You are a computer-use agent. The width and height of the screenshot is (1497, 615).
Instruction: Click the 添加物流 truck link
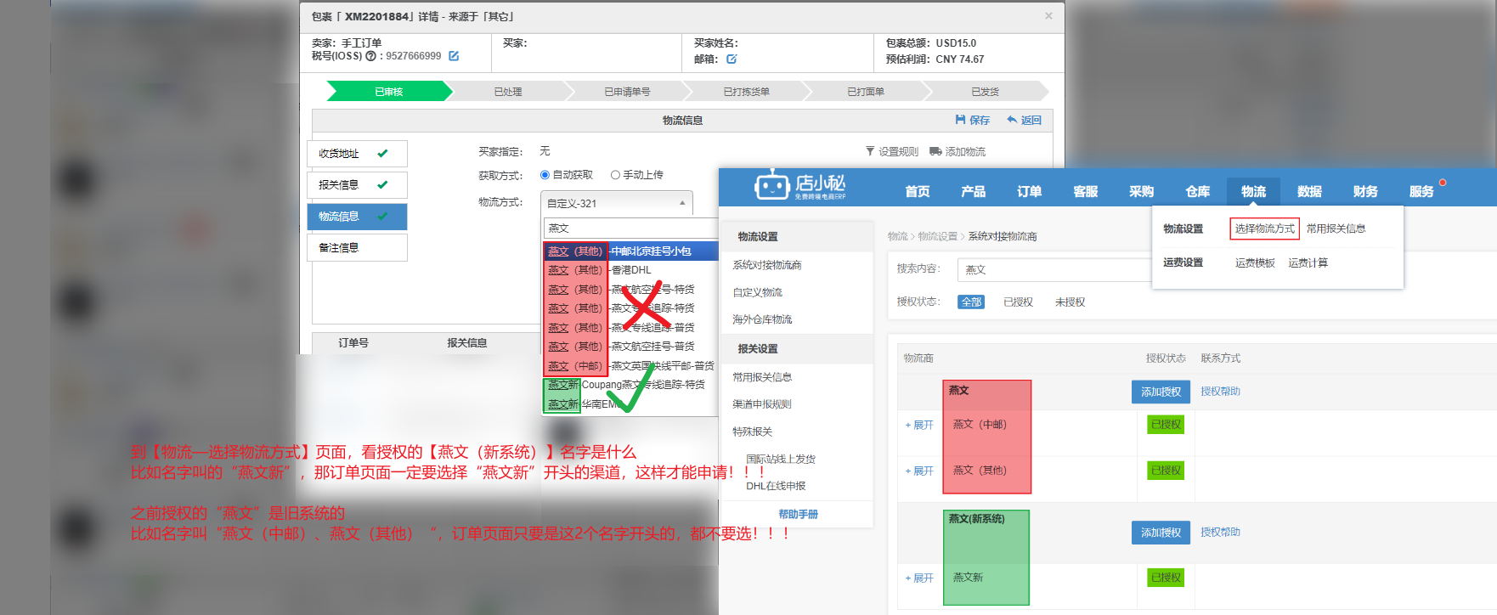958,152
